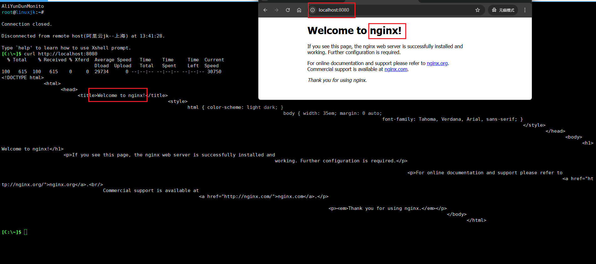Click "Thank you for using nginx." text

(x=337, y=80)
